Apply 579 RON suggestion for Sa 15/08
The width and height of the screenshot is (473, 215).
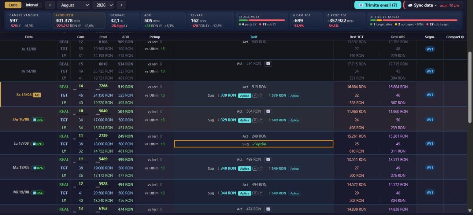[294, 96]
